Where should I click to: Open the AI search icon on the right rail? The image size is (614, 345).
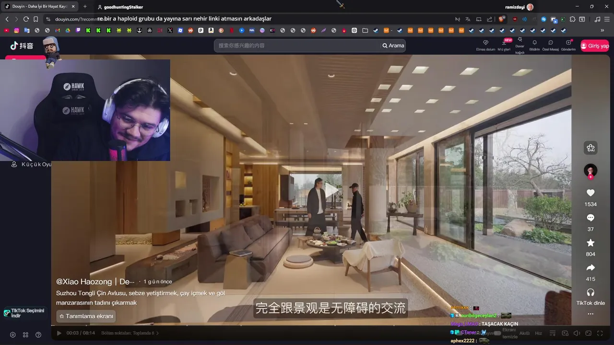click(590, 148)
